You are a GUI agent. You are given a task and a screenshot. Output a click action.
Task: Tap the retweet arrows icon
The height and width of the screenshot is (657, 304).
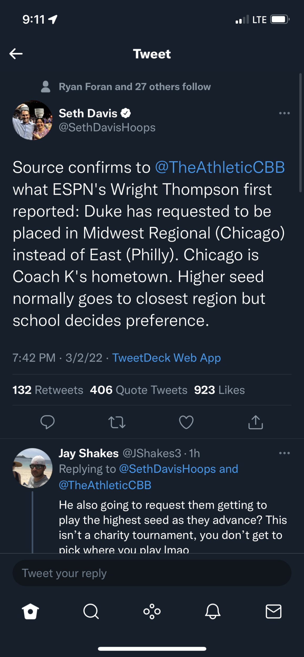(x=117, y=422)
